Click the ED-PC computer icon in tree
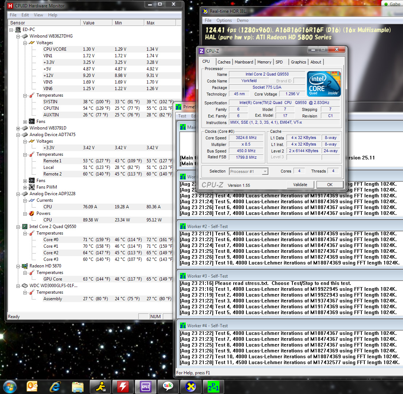The width and height of the screenshot is (403, 394). click(18, 30)
